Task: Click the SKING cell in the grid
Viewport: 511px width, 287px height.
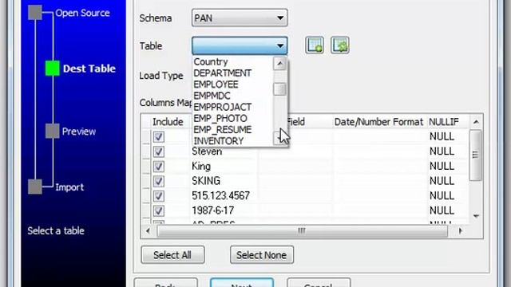Action: click(206, 181)
